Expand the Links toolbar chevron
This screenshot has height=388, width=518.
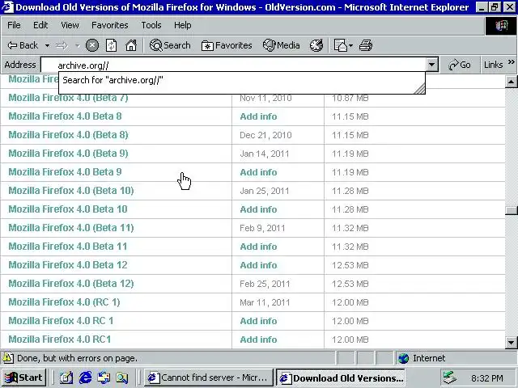pos(511,62)
